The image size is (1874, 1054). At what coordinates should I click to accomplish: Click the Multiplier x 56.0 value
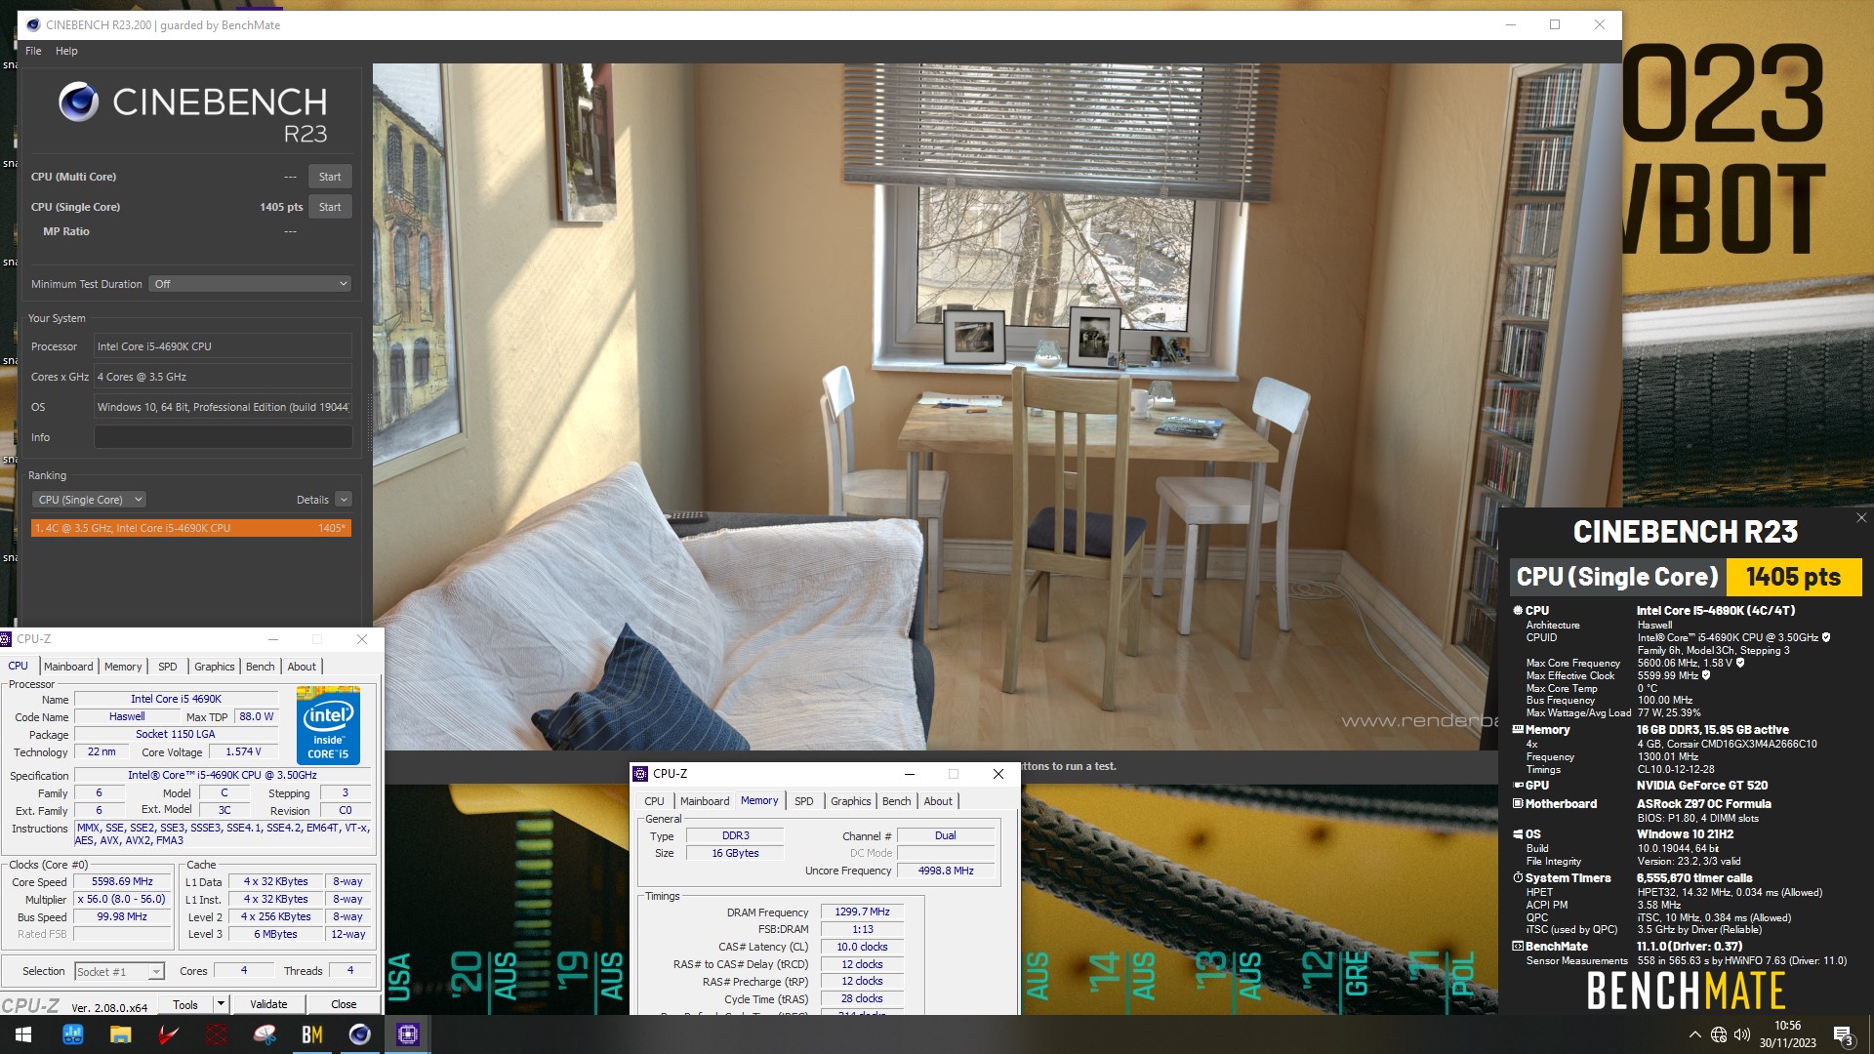click(122, 900)
